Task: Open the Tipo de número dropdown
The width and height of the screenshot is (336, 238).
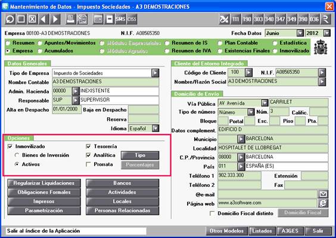Action: [251, 112]
